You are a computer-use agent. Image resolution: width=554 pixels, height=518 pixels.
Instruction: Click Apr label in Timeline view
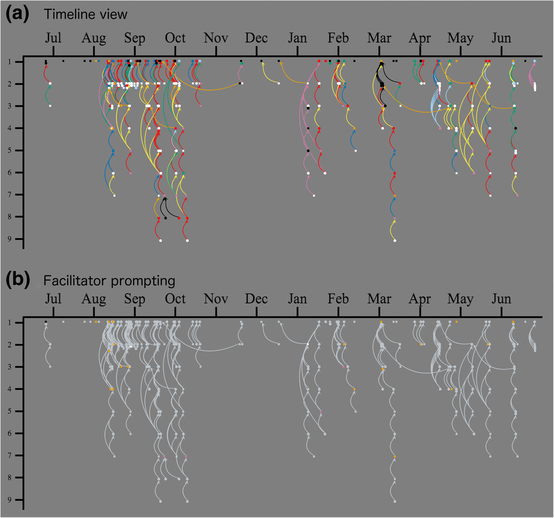[x=420, y=39]
